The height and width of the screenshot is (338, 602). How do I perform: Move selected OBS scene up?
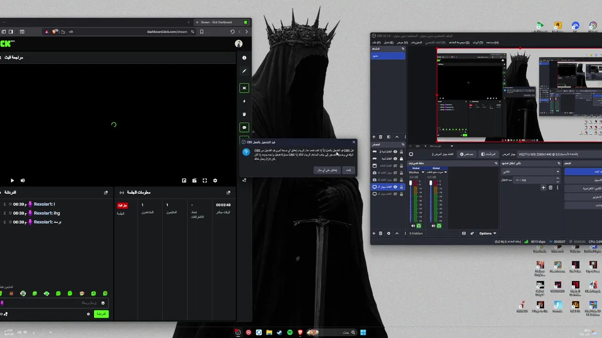396,137
